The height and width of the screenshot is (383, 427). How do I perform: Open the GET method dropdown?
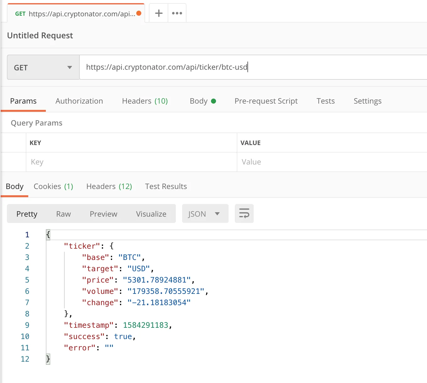click(43, 67)
